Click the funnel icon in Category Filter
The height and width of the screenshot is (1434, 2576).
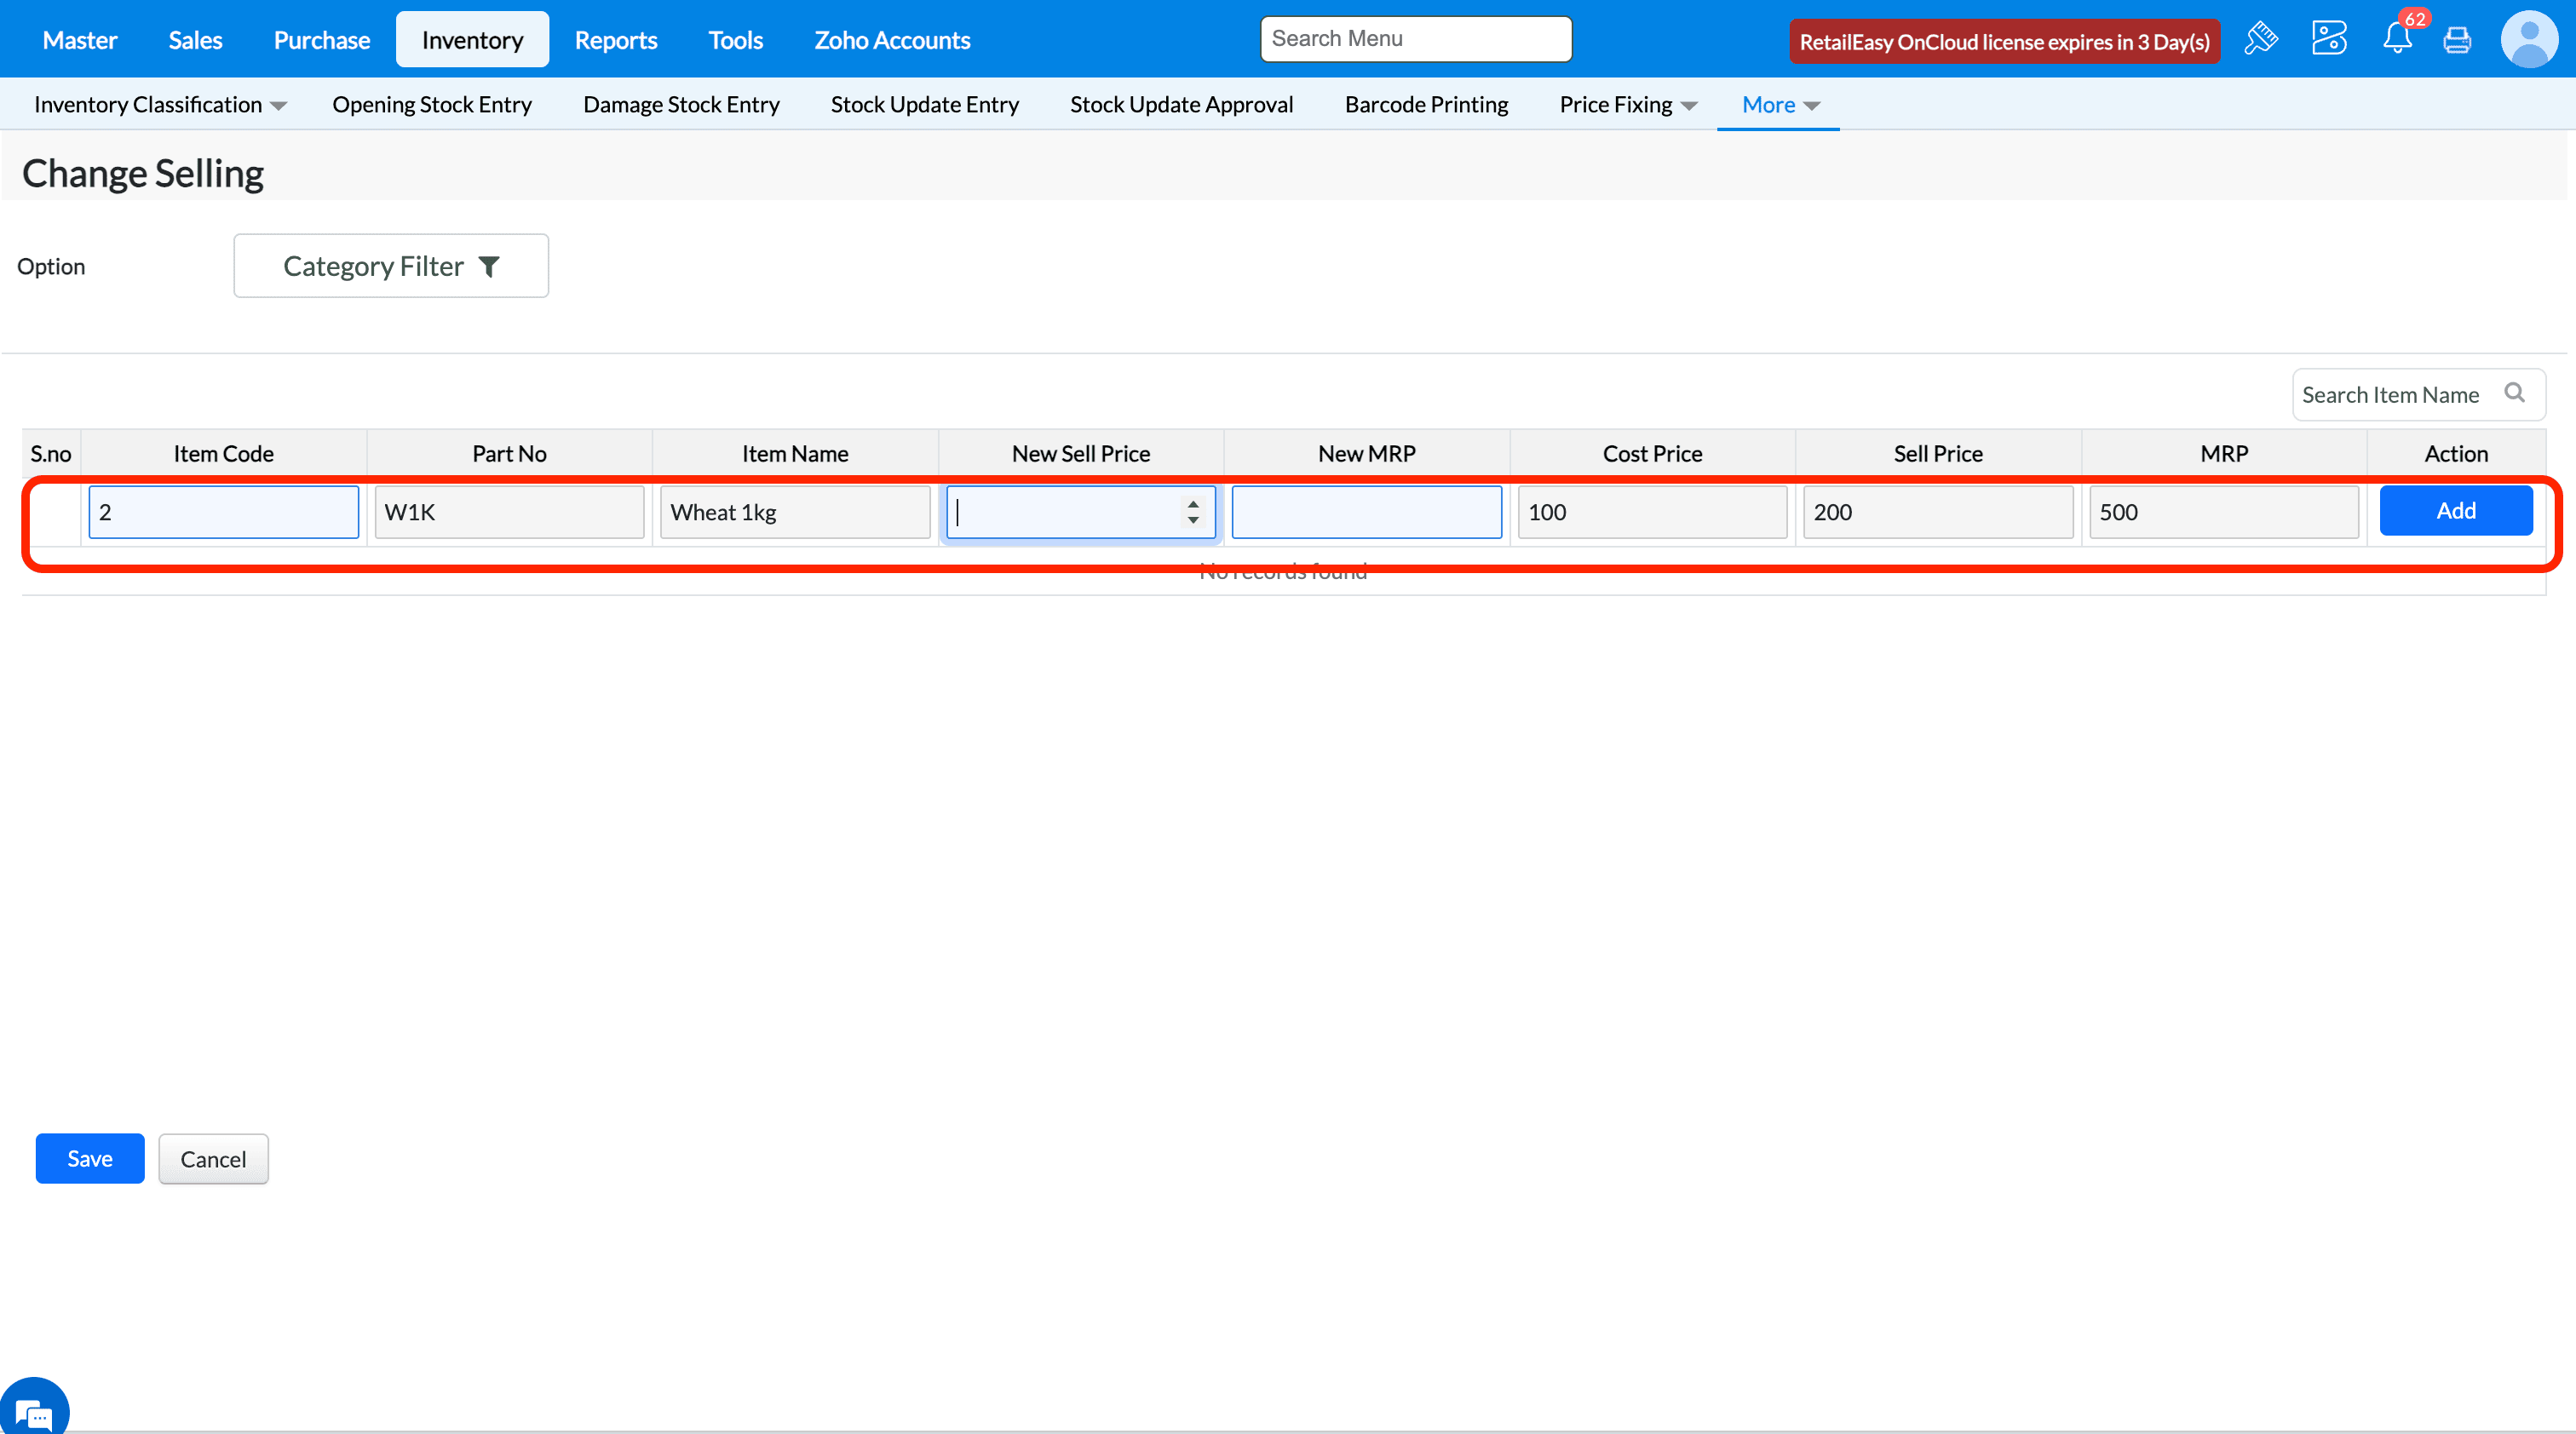coord(489,267)
